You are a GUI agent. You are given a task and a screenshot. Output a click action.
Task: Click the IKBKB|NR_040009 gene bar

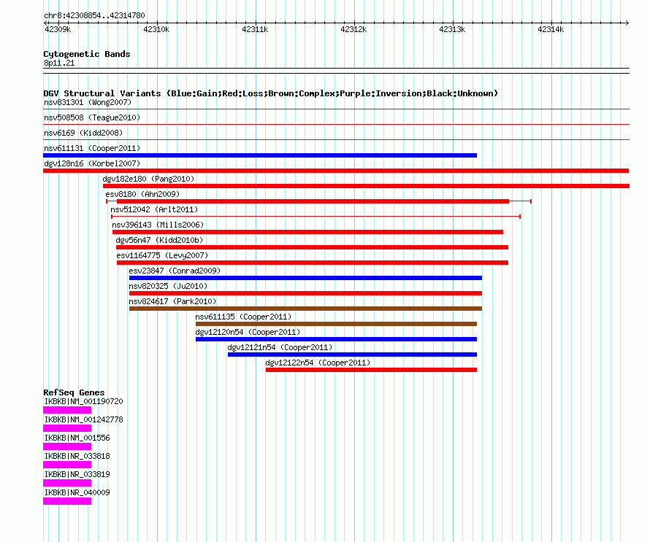click(x=67, y=501)
